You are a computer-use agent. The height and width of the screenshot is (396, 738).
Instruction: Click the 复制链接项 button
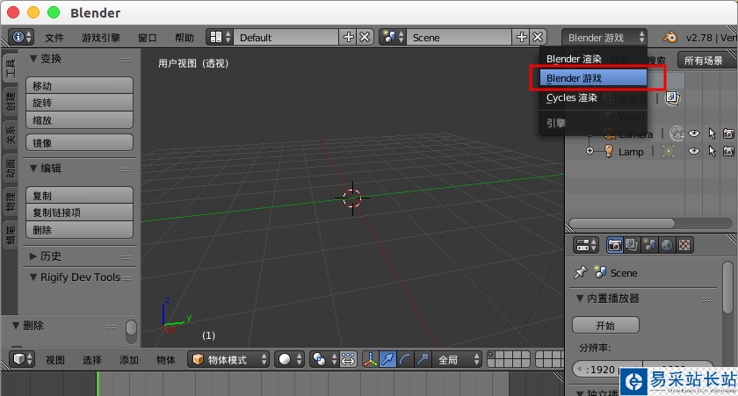(x=80, y=212)
